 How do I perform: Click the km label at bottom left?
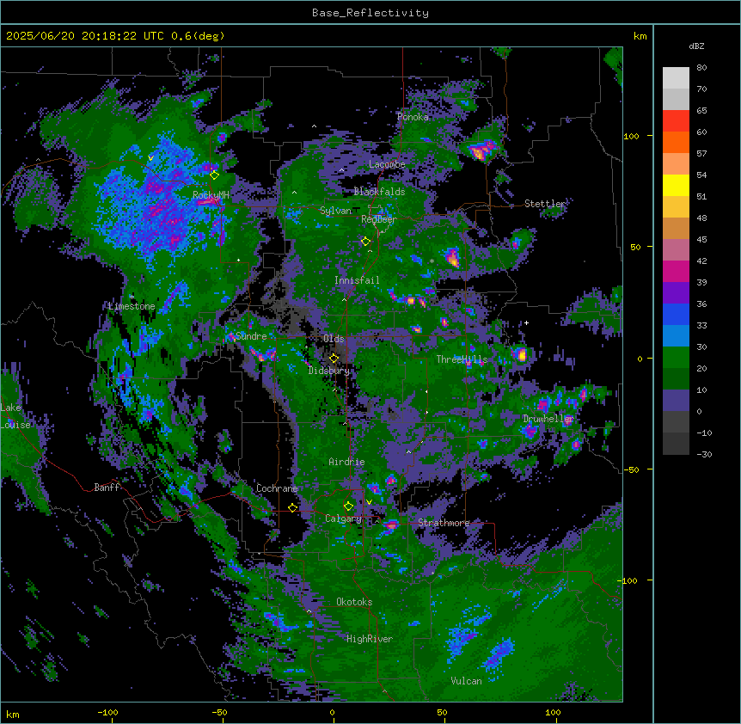coord(12,714)
